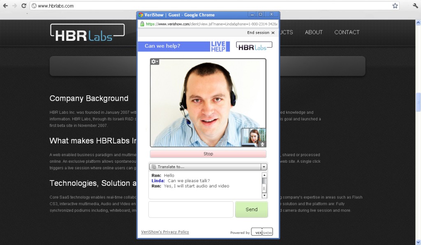Screen dimensions: 421x245
Task: Minimize the VeriShow popup window
Action: click(x=252, y=14)
